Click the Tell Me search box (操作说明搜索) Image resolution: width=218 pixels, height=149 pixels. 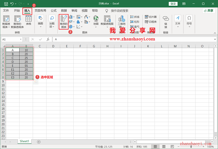tap(120, 11)
